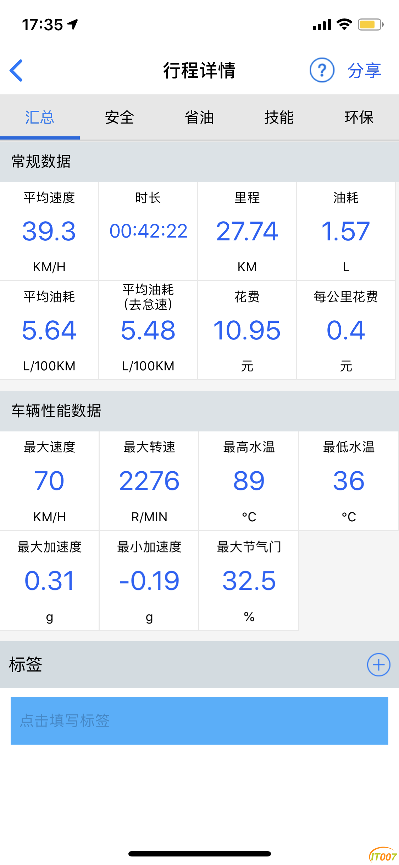Tap the 最大加速度 value 0.31
This screenshot has width=399, height=865.
(x=49, y=581)
